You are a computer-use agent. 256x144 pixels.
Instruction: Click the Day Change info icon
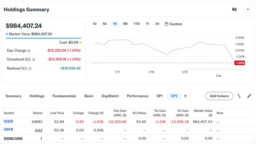(x=29, y=51)
